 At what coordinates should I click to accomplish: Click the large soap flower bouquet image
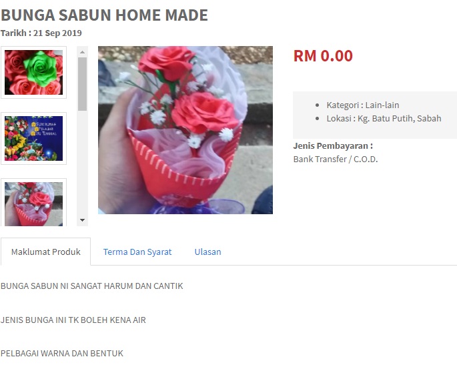tap(185, 130)
